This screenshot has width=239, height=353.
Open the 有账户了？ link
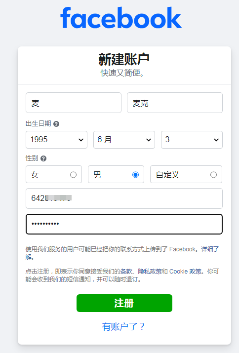(123, 326)
